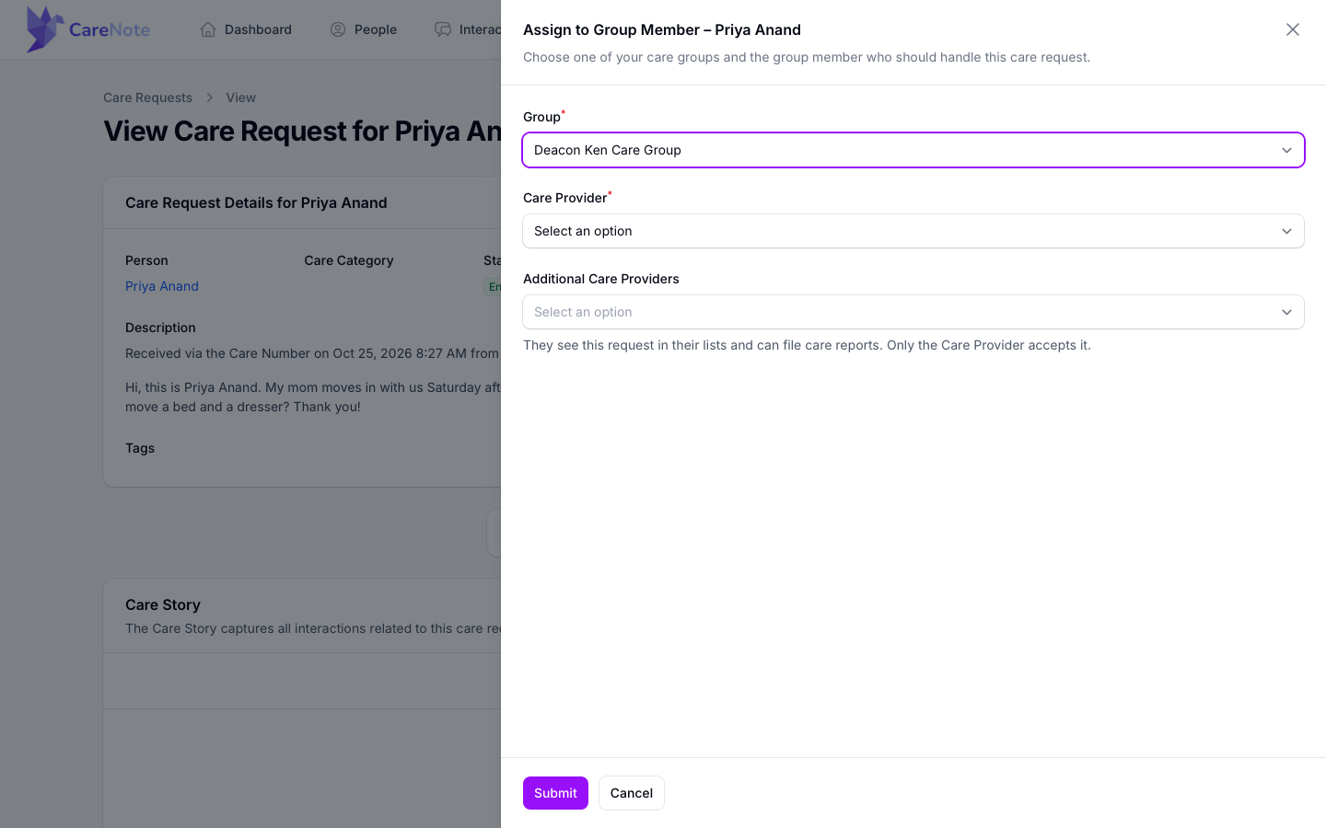
Task: Submit the group member assignment
Action: (555, 793)
